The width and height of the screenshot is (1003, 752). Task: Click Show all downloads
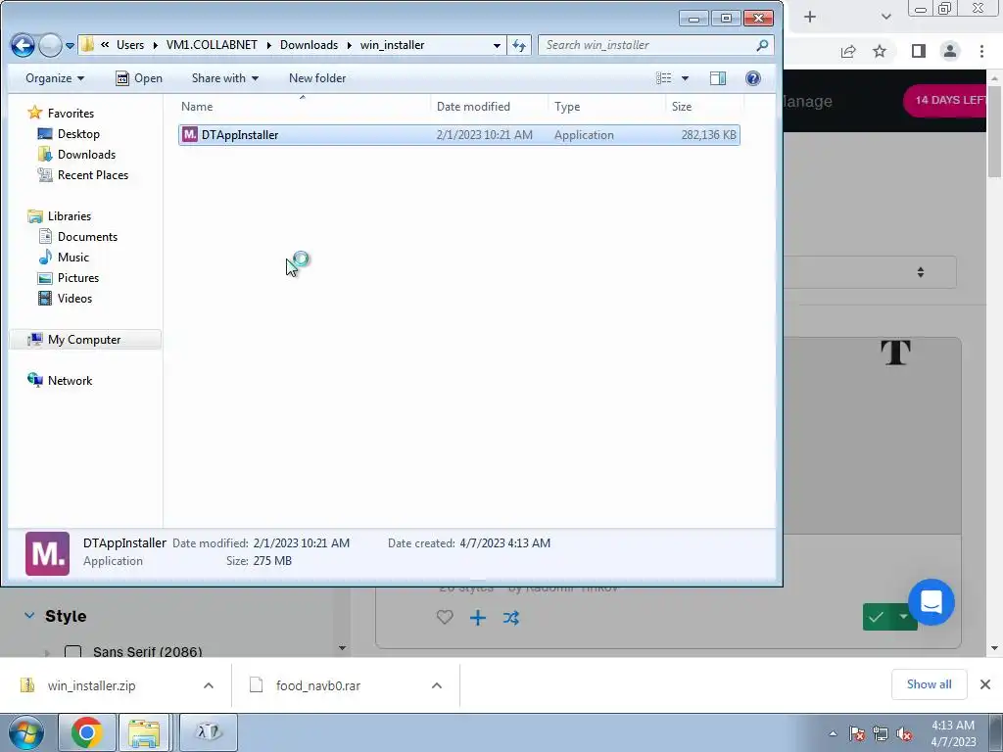click(929, 684)
